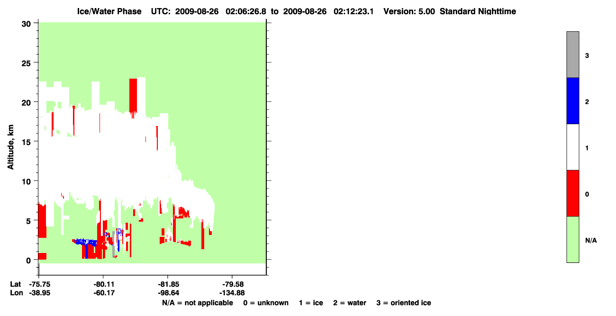Click the red unknown color swatch
616x316 pixels.
572,193
